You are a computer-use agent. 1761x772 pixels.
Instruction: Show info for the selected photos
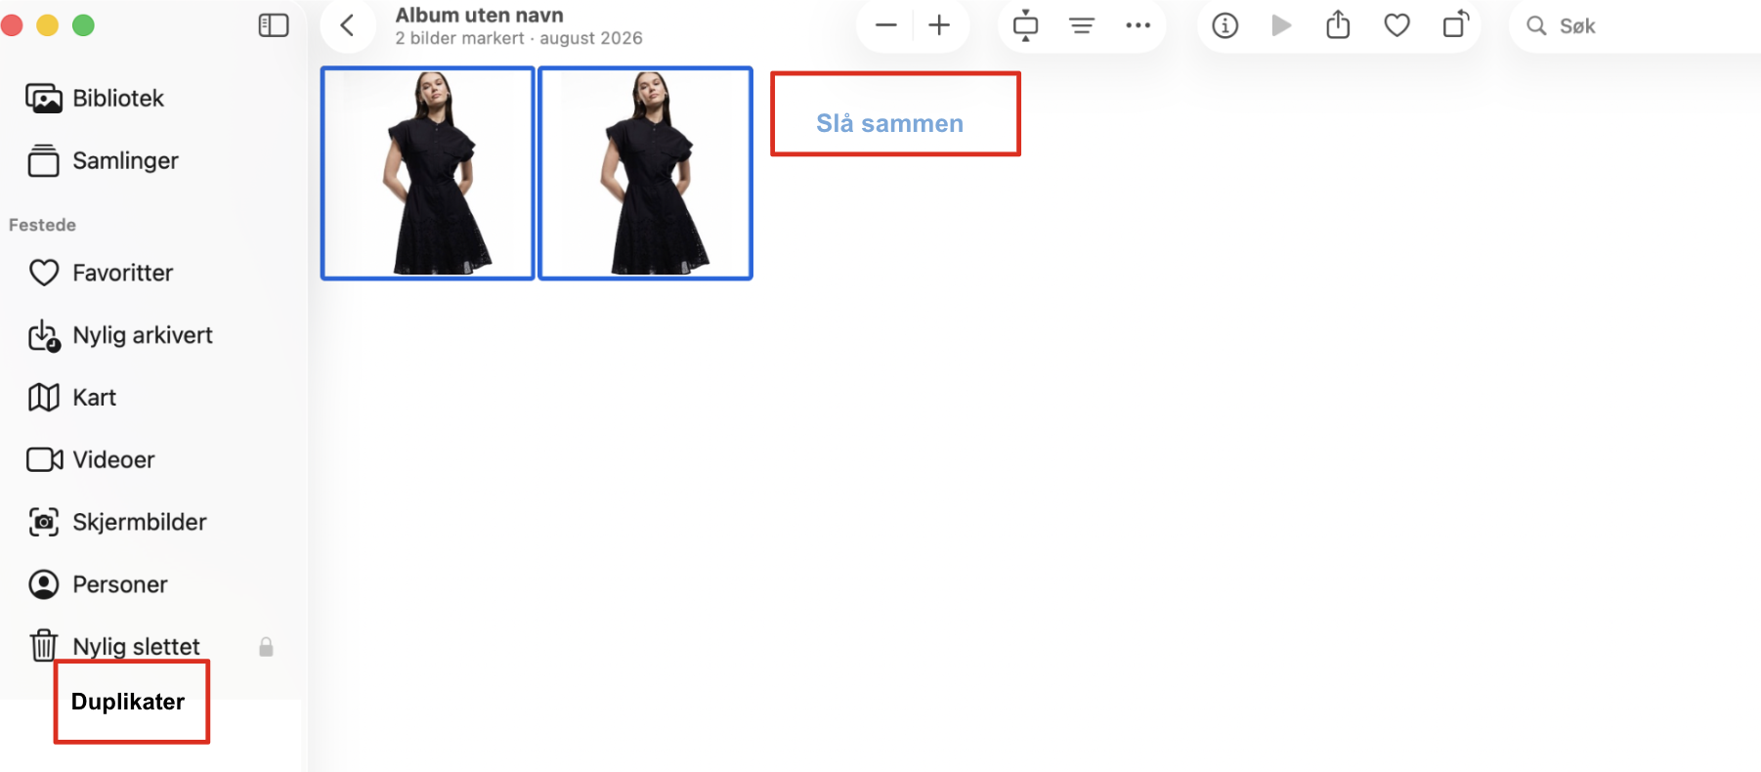point(1224,25)
